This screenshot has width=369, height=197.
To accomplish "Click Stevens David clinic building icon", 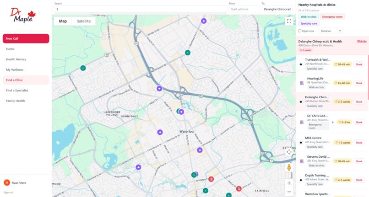I will (x=302, y=161).
